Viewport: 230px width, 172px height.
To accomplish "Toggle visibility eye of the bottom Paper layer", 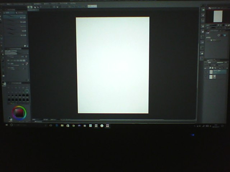I will tap(206, 77).
